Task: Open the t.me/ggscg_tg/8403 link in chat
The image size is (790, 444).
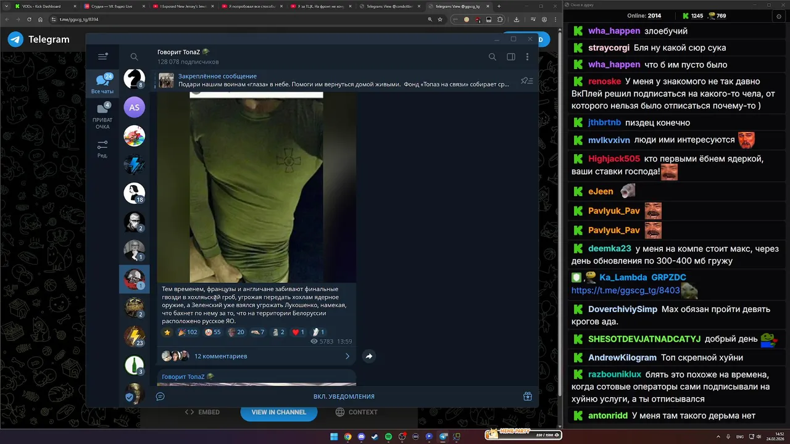Action: point(625,290)
